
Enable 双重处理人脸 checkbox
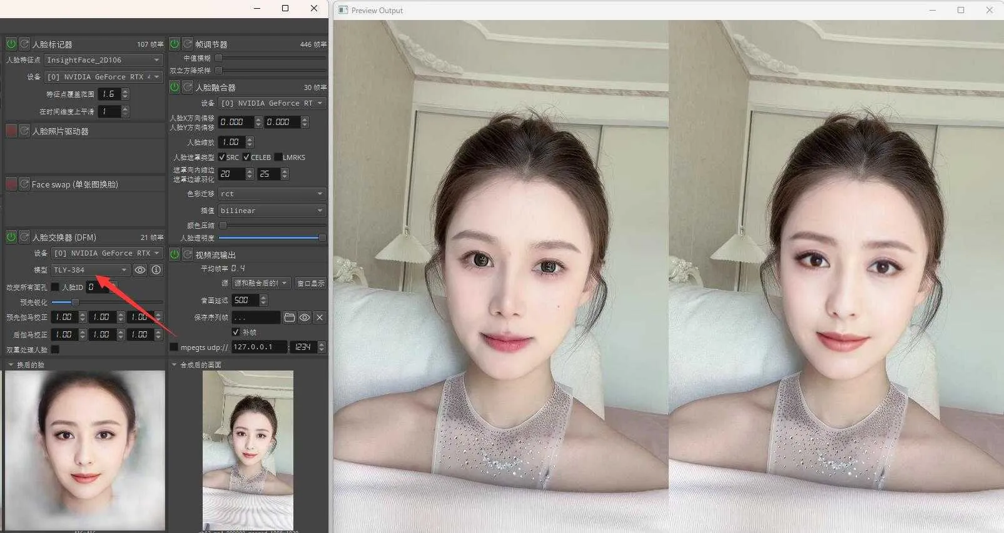pos(55,349)
